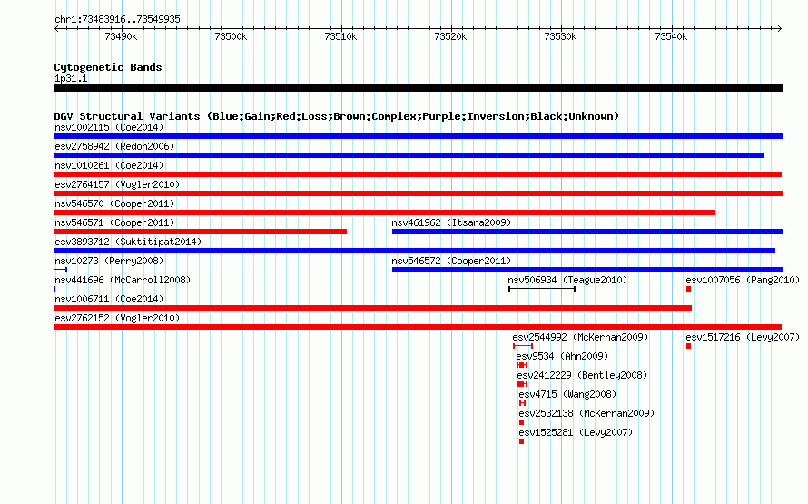Click nsv441696 (McCarroll2008) label
This screenshot has height=504, width=808.
pos(123,280)
